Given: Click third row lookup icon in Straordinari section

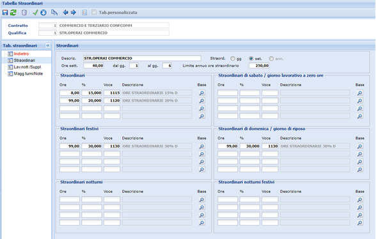Looking at the screenshot, I should [x=202, y=108].
